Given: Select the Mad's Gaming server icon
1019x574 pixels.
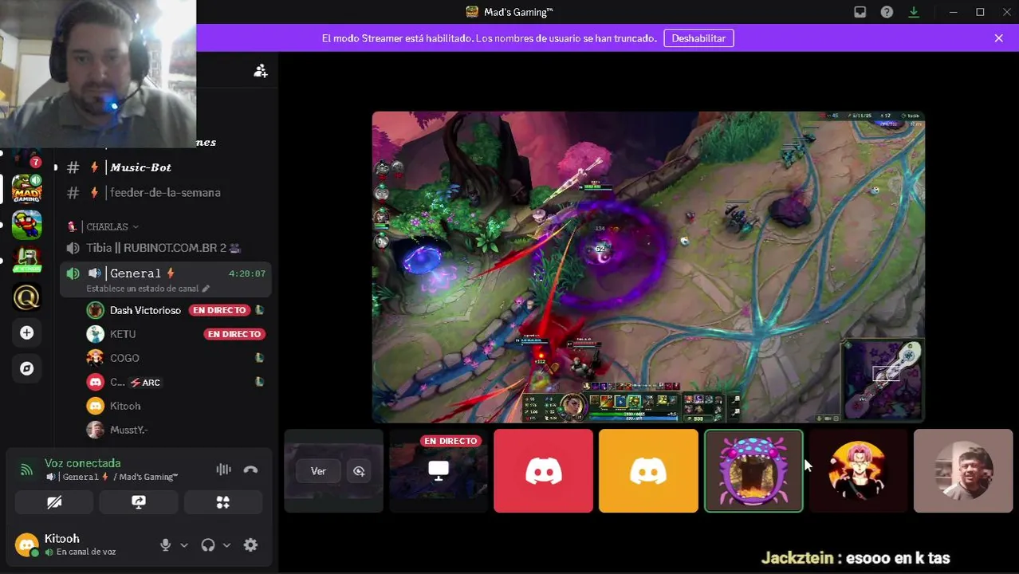Looking at the screenshot, I should pyautogui.click(x=26, y=189).
